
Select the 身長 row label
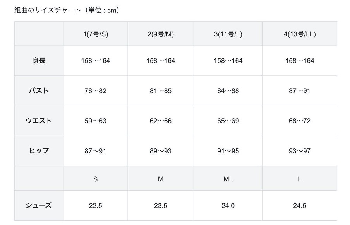tap(39, 61)
